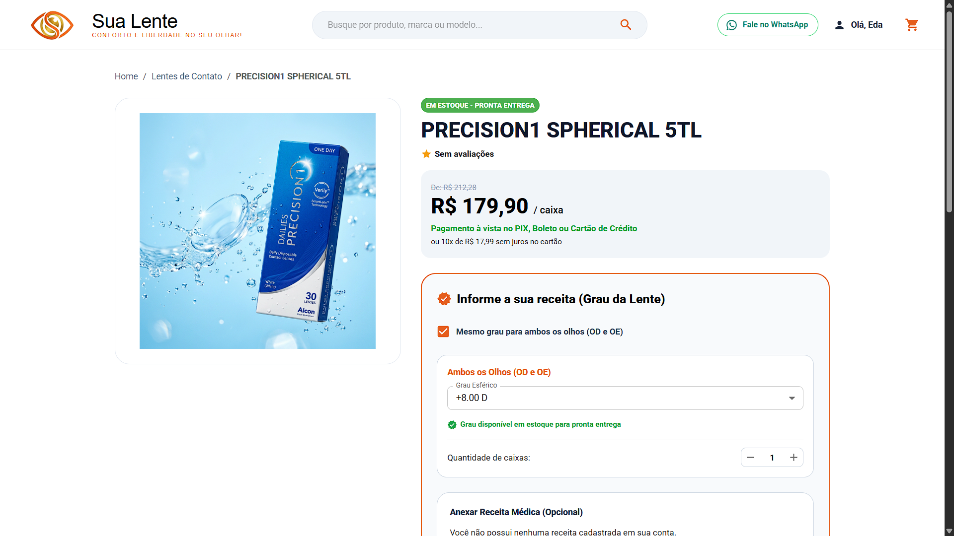This screenshot has width=954, height=536.
Task: Click the Sua Lente eye logo
Action: [x=52, y=25]
